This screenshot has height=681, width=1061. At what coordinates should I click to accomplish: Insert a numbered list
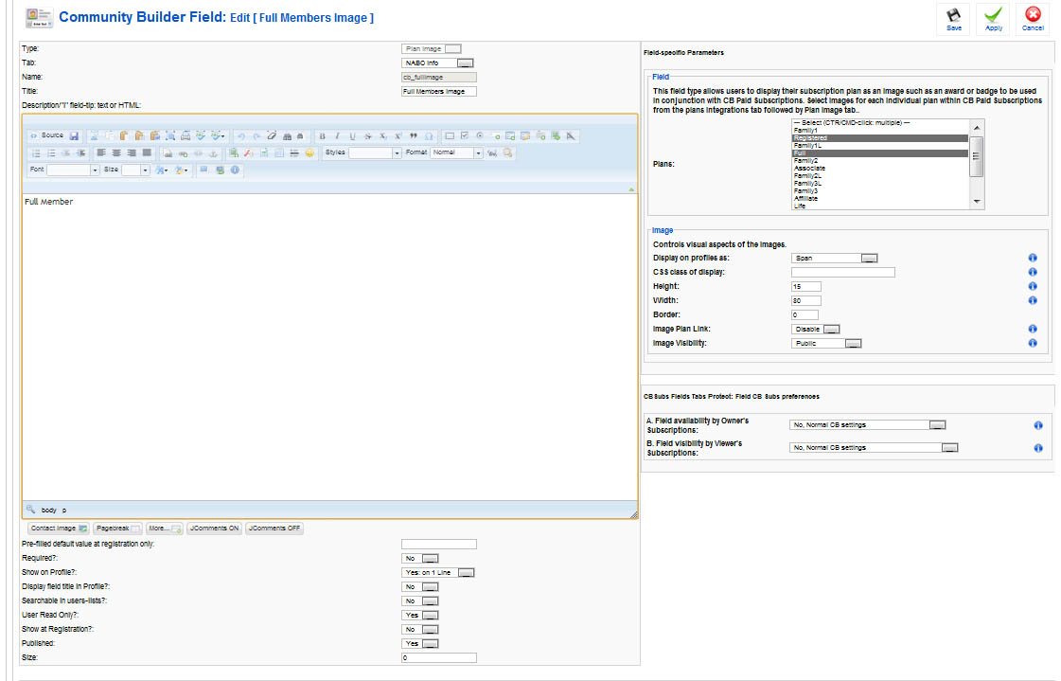tap(37, 153)
